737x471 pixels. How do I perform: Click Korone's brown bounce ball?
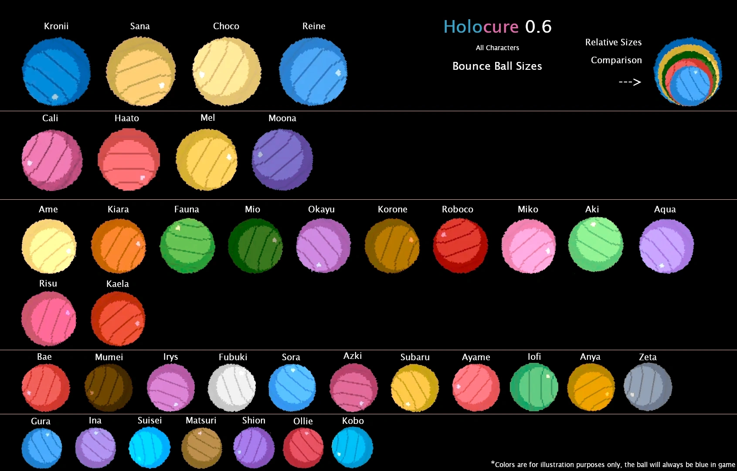(x=392, y=246)
